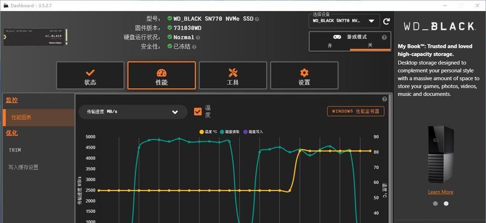The height and width of the screenshot is (223, 486).
Task: Turn gaming mode off with 关
Action: click(370, 45)
